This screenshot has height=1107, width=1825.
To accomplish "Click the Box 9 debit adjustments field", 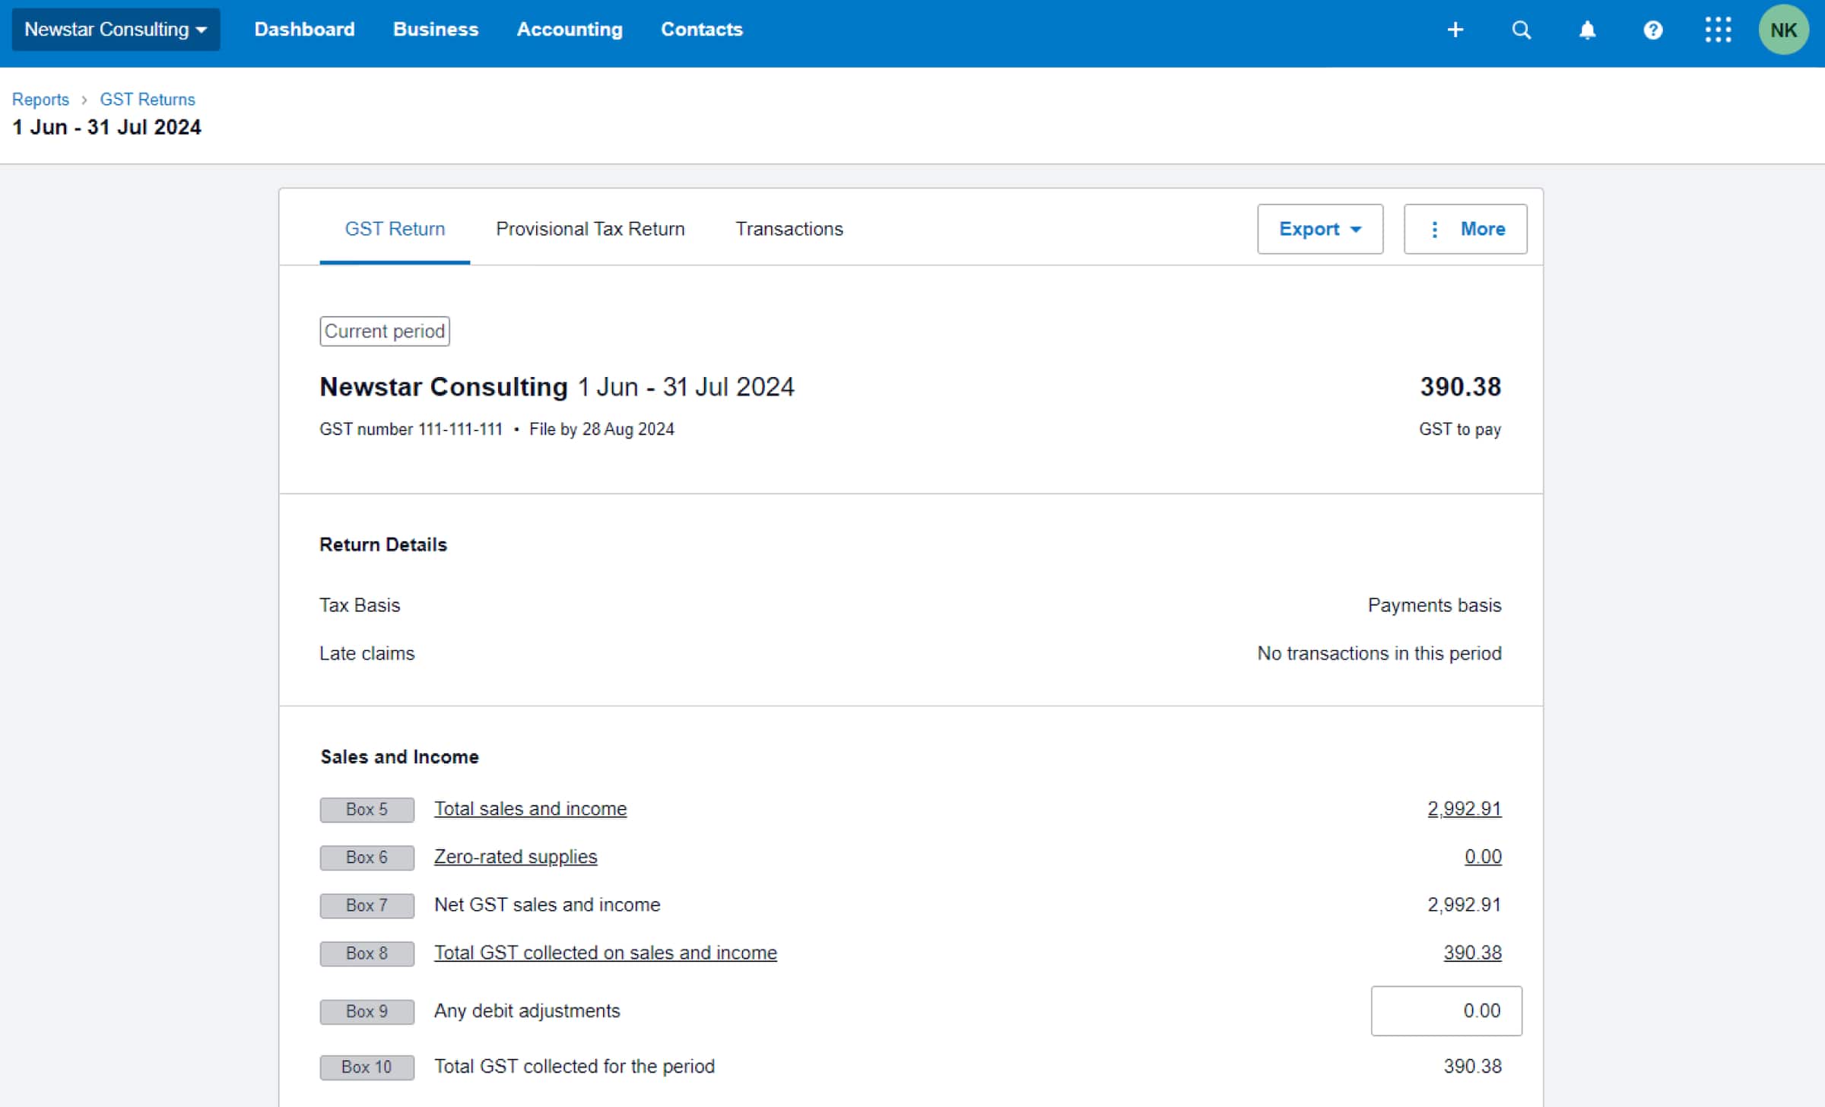I will (x=1446, y=1010).
